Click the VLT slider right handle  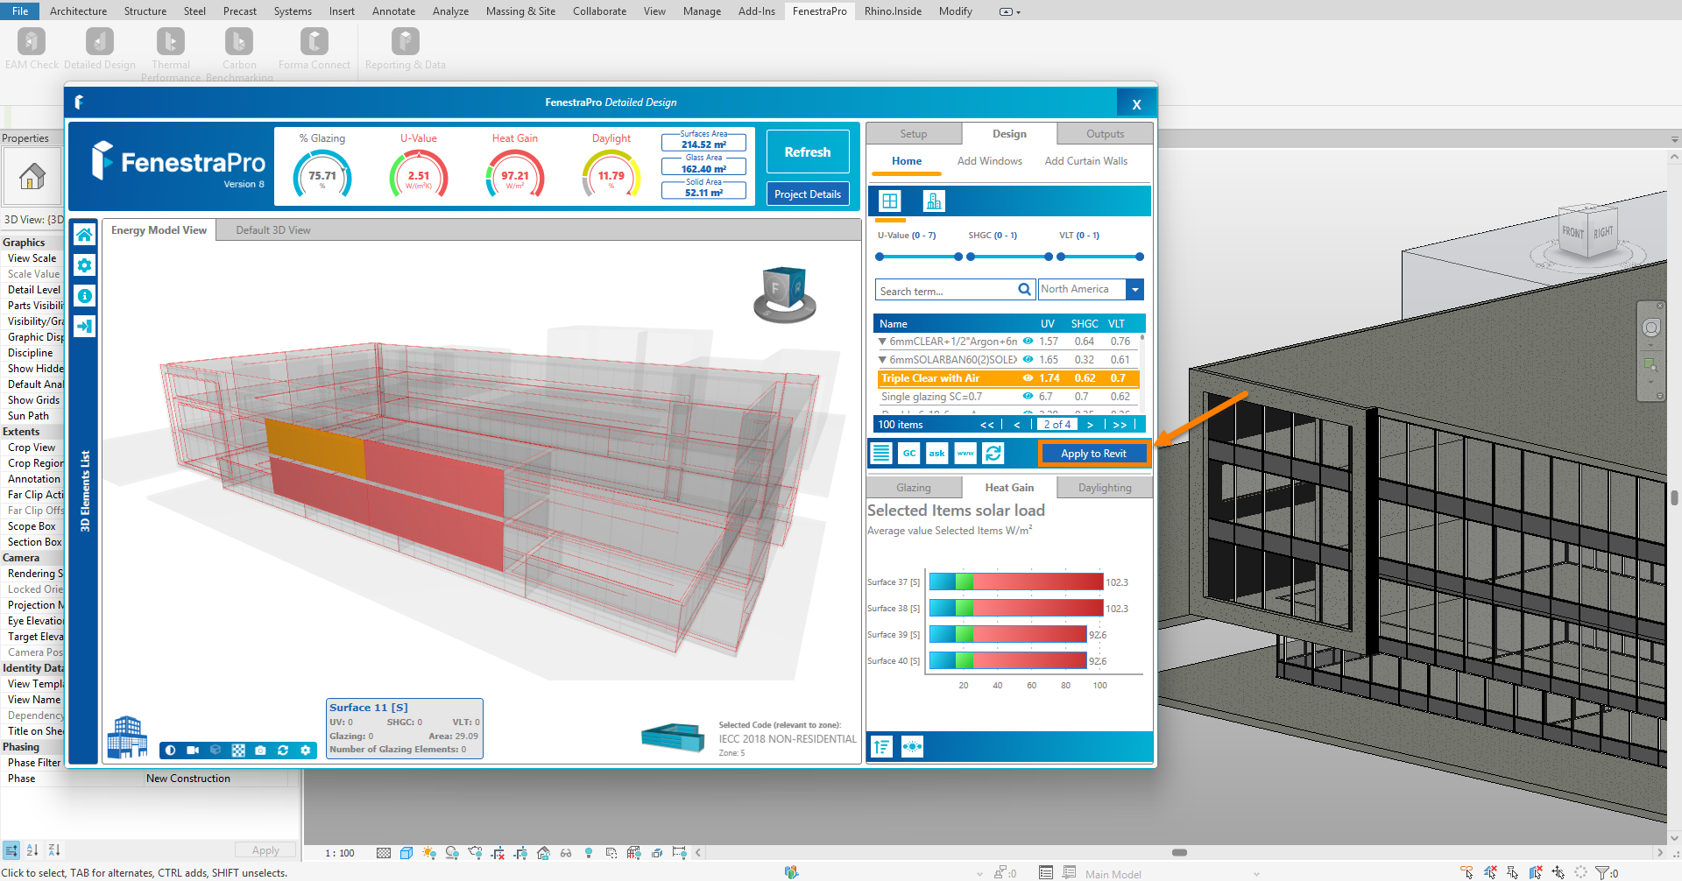(x=1140, y=257)
